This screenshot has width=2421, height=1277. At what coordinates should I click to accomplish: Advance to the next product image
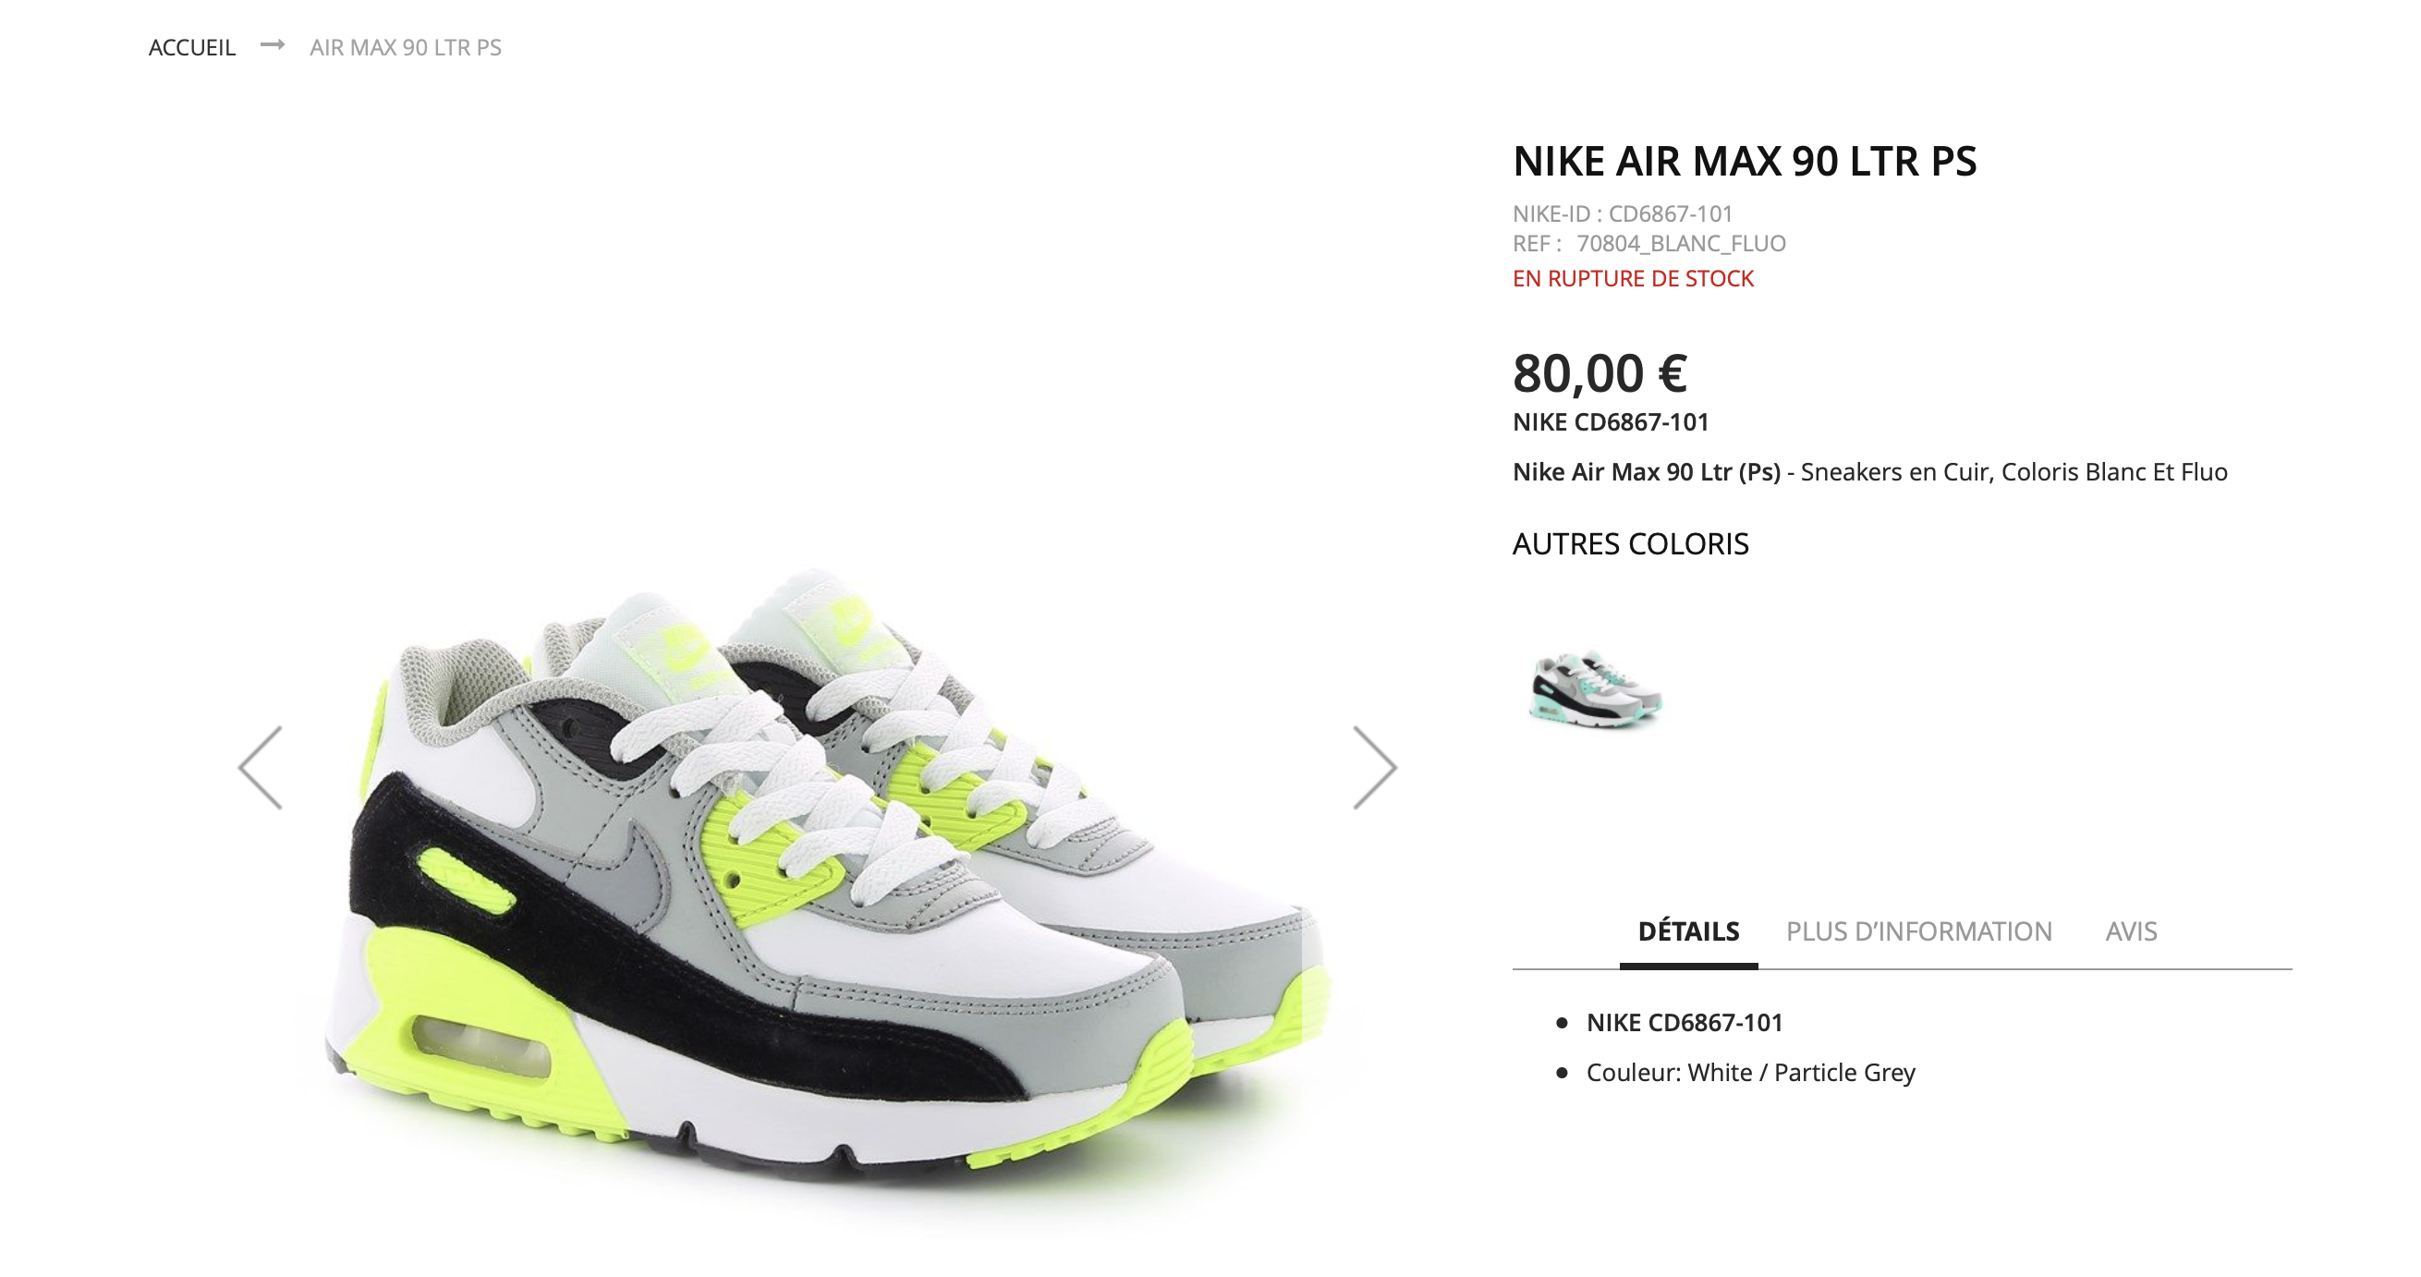coord(1375,767)
